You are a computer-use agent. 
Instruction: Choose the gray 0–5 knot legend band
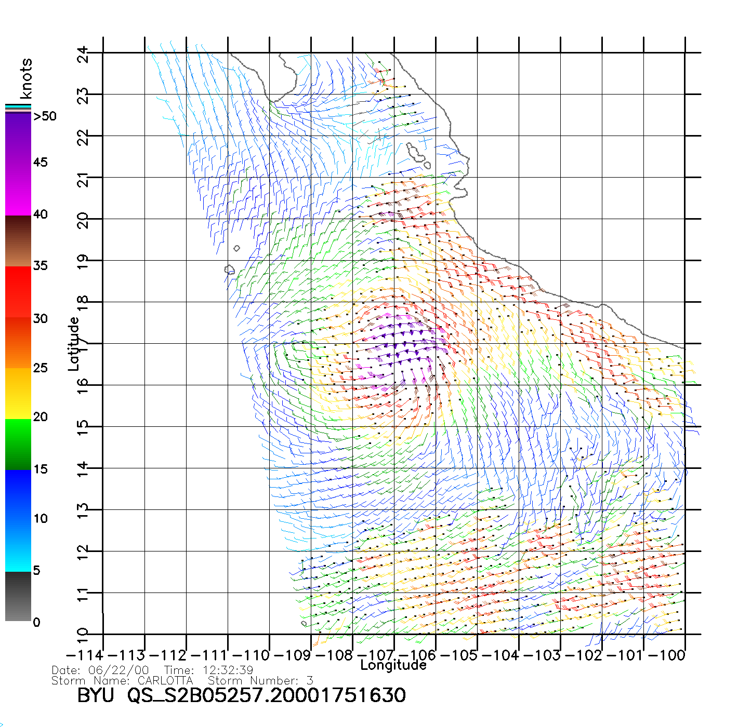coord(18,596)
